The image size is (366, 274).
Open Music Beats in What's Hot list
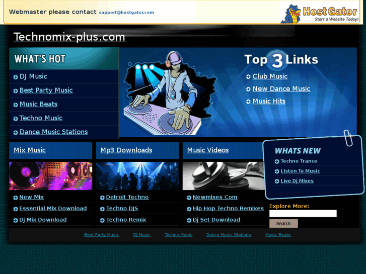coord(38,104)
